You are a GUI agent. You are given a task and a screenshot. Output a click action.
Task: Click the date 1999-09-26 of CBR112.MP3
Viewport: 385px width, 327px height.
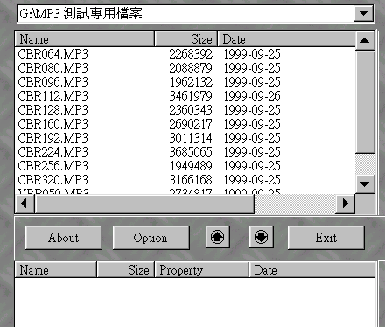[x=252, y=96]
